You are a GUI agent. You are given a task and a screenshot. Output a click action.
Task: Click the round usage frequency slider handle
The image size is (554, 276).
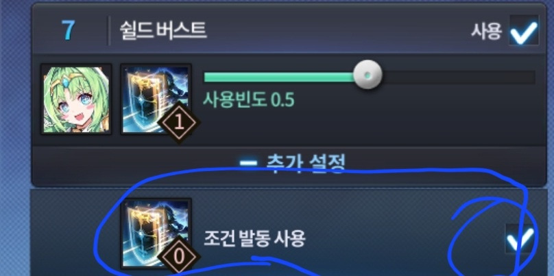pyautogui.click(x=368, y=74)
